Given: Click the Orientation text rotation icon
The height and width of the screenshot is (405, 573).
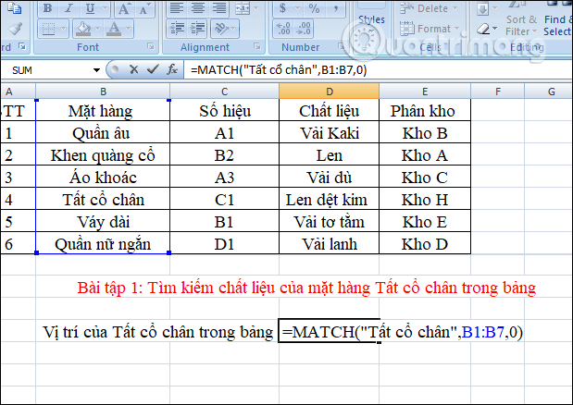Looking at the screenshot, I should click(x=220, y=29).
